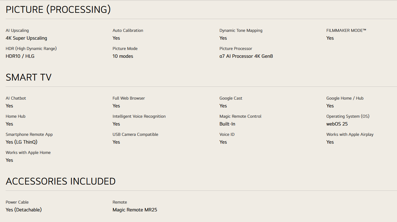Click the Google Cast label
Screen dimensions: 397x222
click(231, 98)
